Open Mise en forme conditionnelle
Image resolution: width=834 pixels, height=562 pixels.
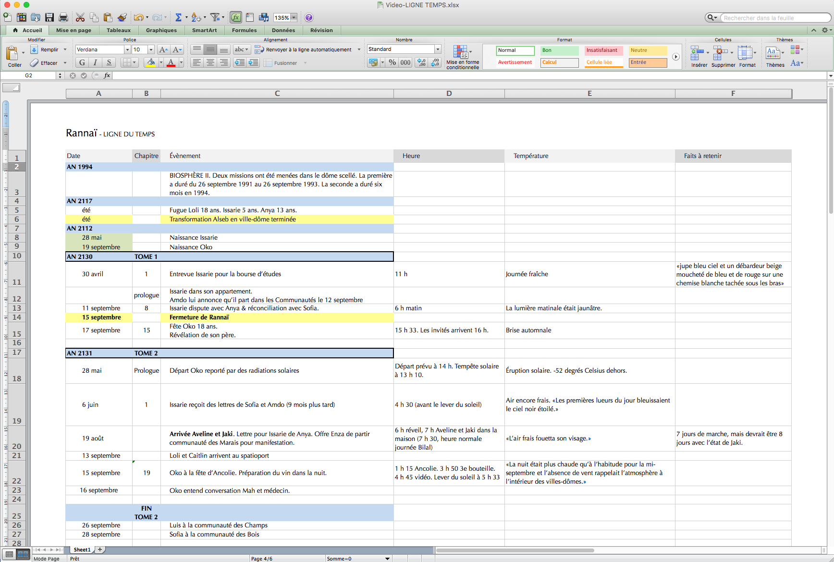coord(463,57)
